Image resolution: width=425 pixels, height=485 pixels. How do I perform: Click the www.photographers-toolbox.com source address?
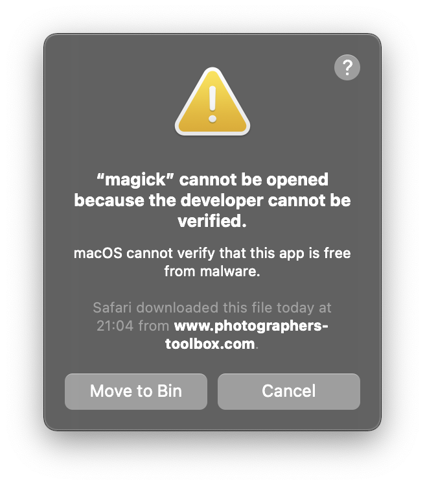coord(246,335)
